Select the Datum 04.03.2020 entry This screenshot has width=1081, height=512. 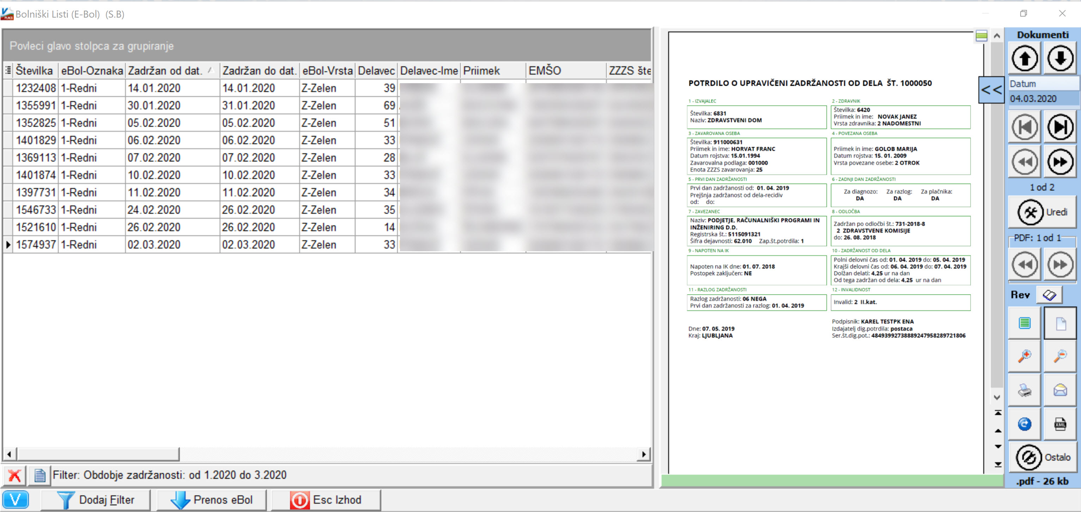point(1043,99)
